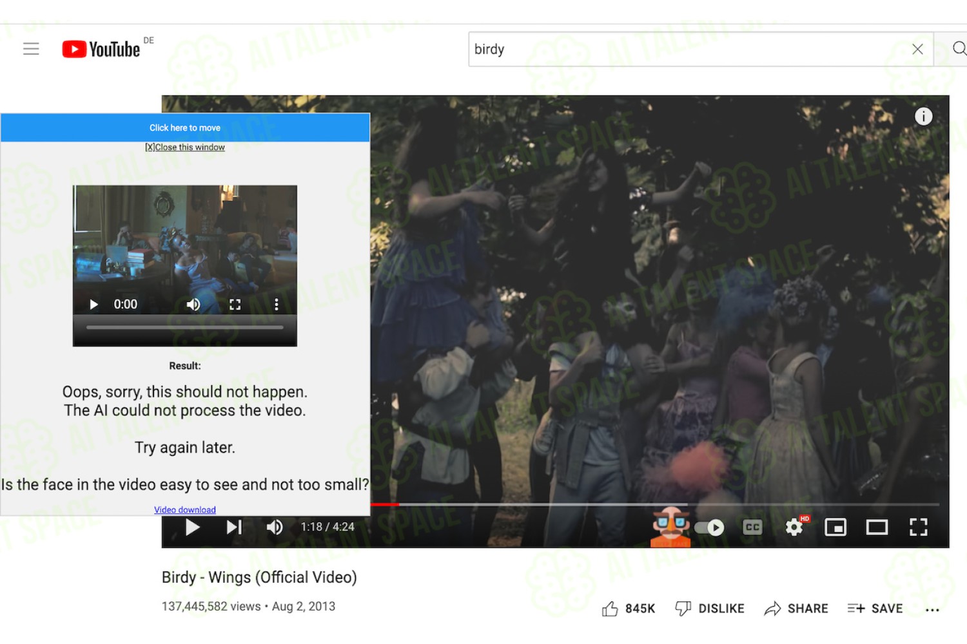The image size is (967, 644).
Task: Click the 'Result:' label in popup
Action: point(185,366)
